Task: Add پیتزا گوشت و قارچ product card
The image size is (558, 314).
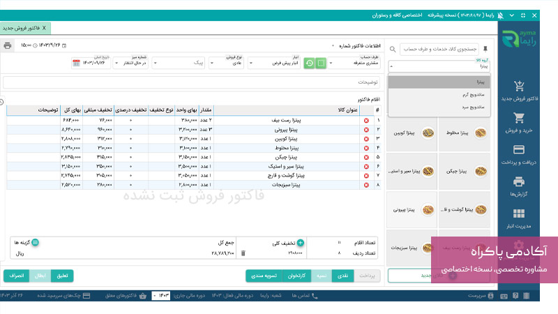Action: tap(465, 210)
